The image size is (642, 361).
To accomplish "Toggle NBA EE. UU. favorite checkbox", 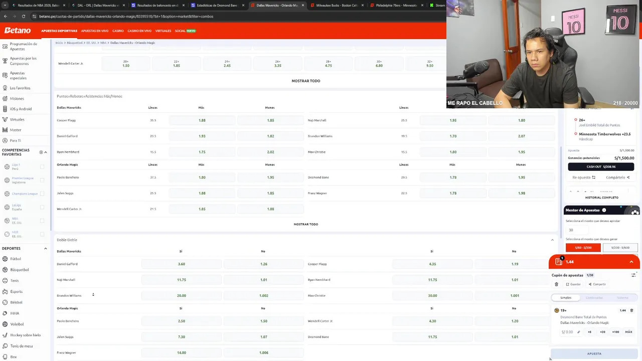I will (42, 221).
